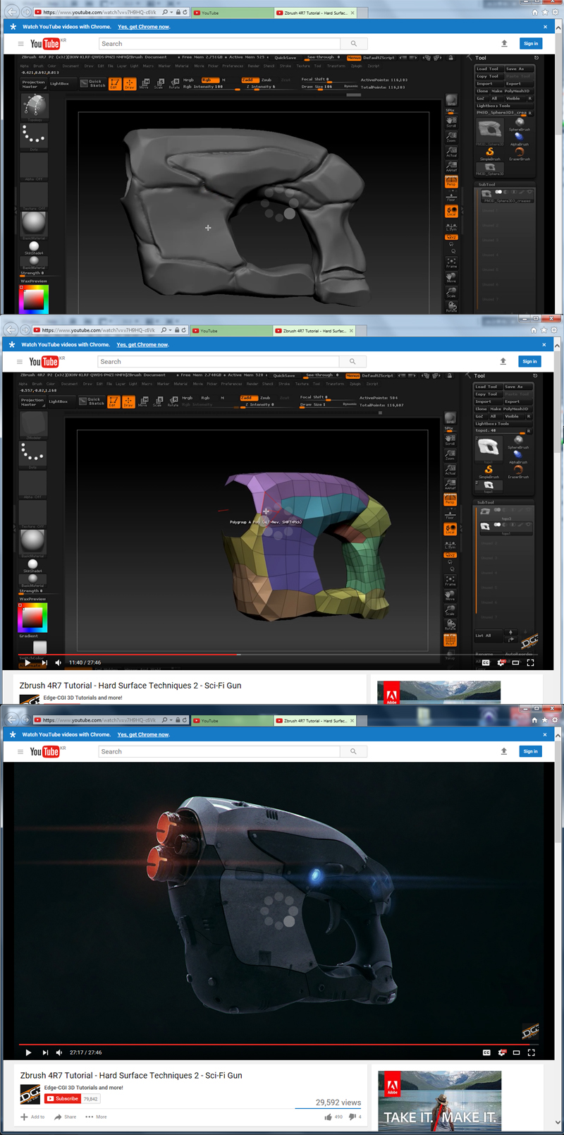
Task: Select the Zbrush 4R7 Tutorial tab in the middle window
Action: pos(314,330)
